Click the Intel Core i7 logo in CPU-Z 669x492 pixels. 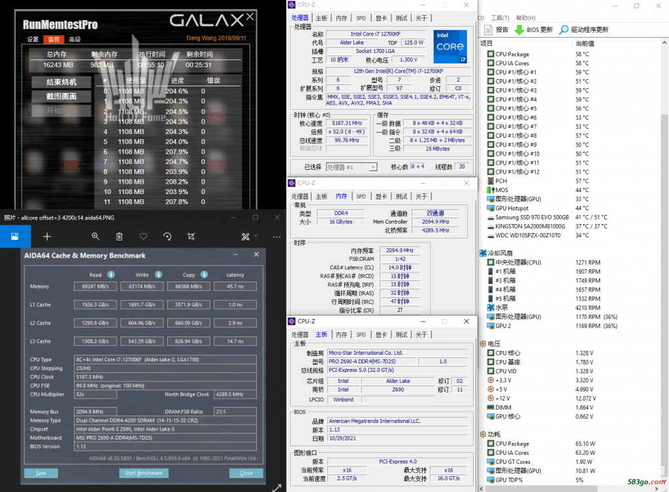[450, 46]
